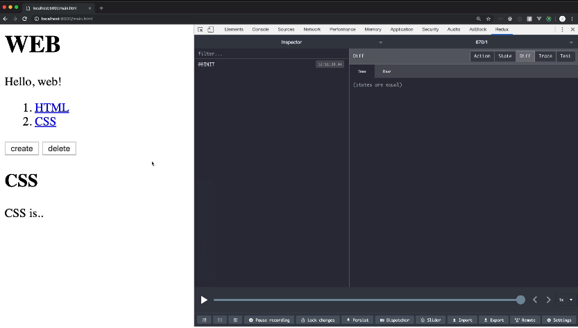Open the Chrome three-dot menu

tap(572, 19)
